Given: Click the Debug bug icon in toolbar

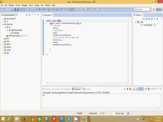Looking at the screenshot, I should [39, 9].
